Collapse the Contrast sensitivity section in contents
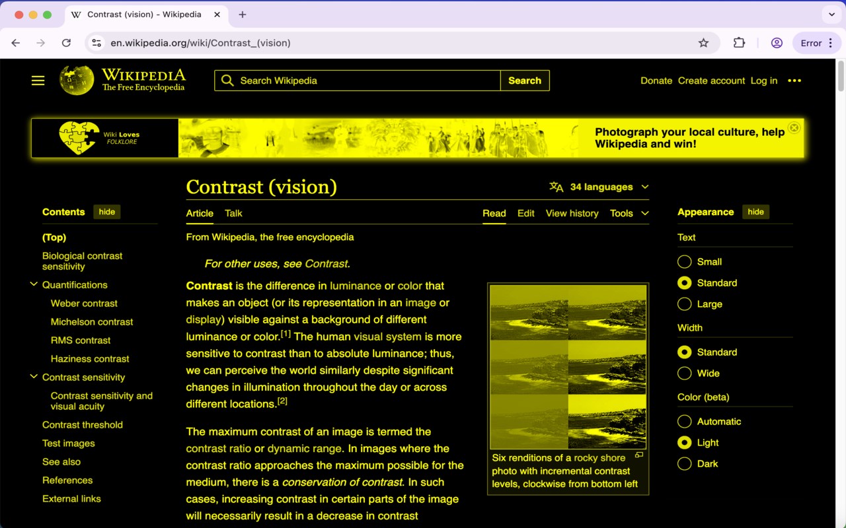The height and width of the screenshot is (528, 846). [x=34, y=377]
